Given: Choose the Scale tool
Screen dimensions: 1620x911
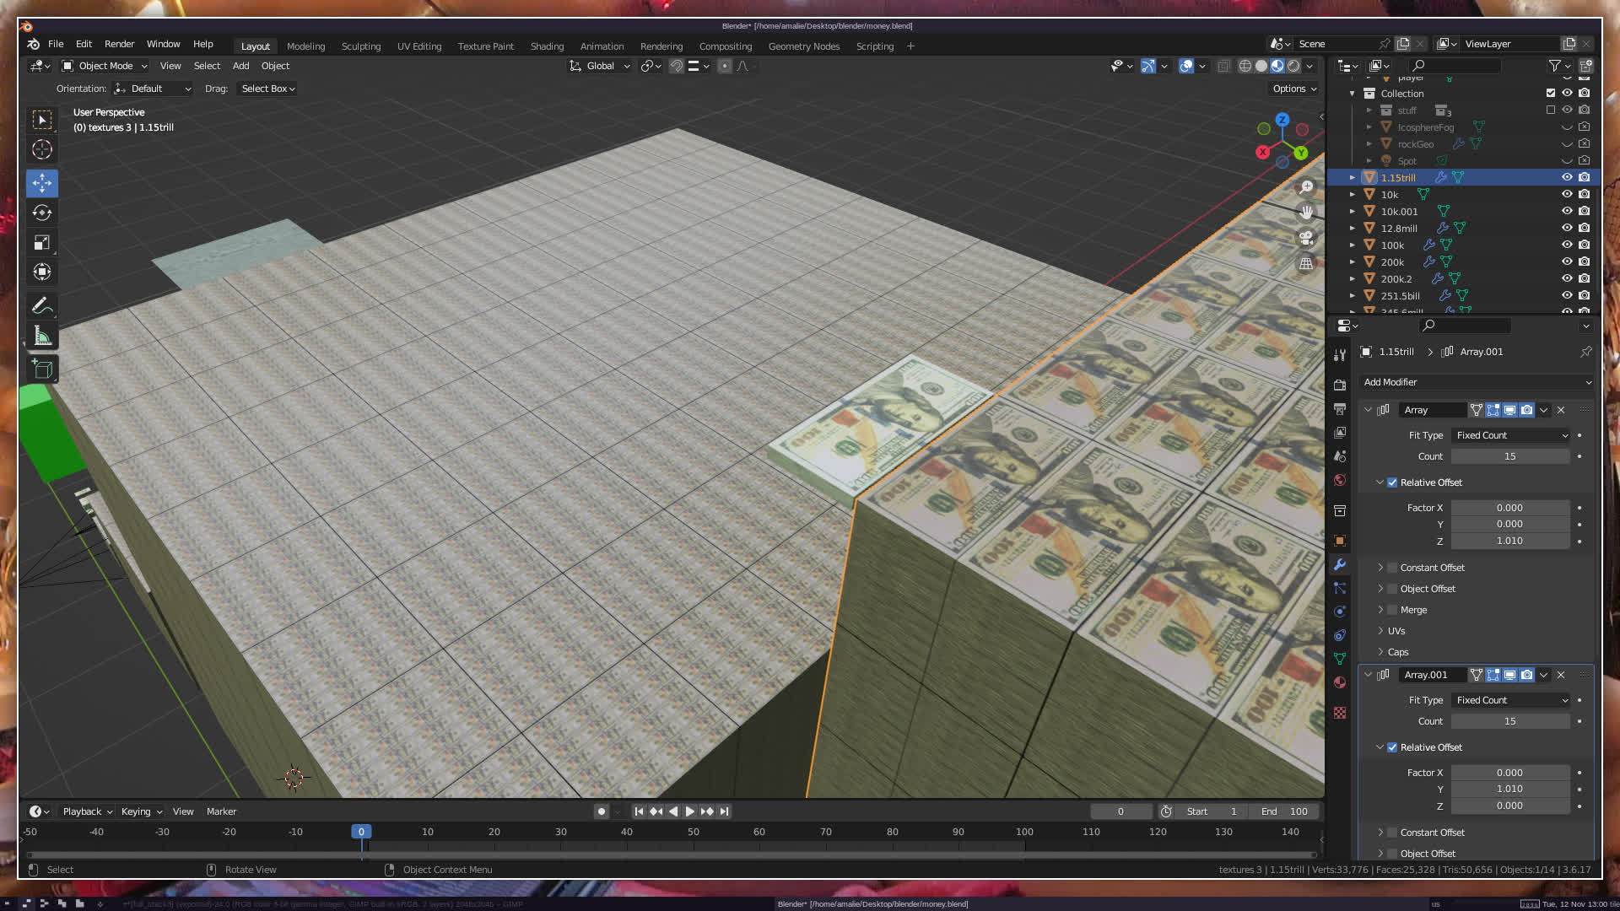Looking at the screenshot, I should (x=42, y=243).
